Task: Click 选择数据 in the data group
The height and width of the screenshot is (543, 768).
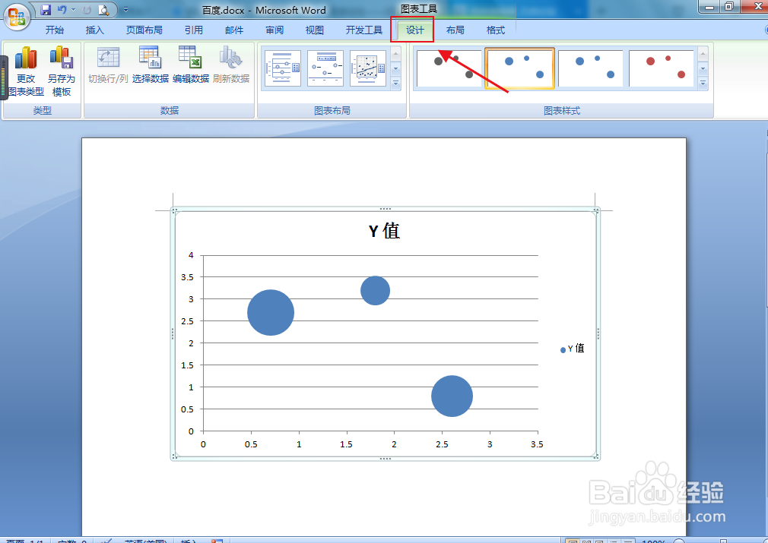Action: [151, 65]
